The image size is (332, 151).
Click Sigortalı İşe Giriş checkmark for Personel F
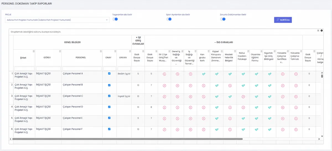pos(270,129)
